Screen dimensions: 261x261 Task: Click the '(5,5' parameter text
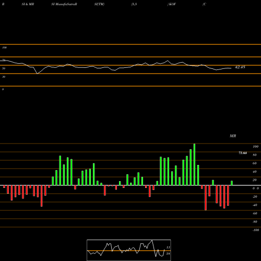pyautogui.click(x=134, y=4)
